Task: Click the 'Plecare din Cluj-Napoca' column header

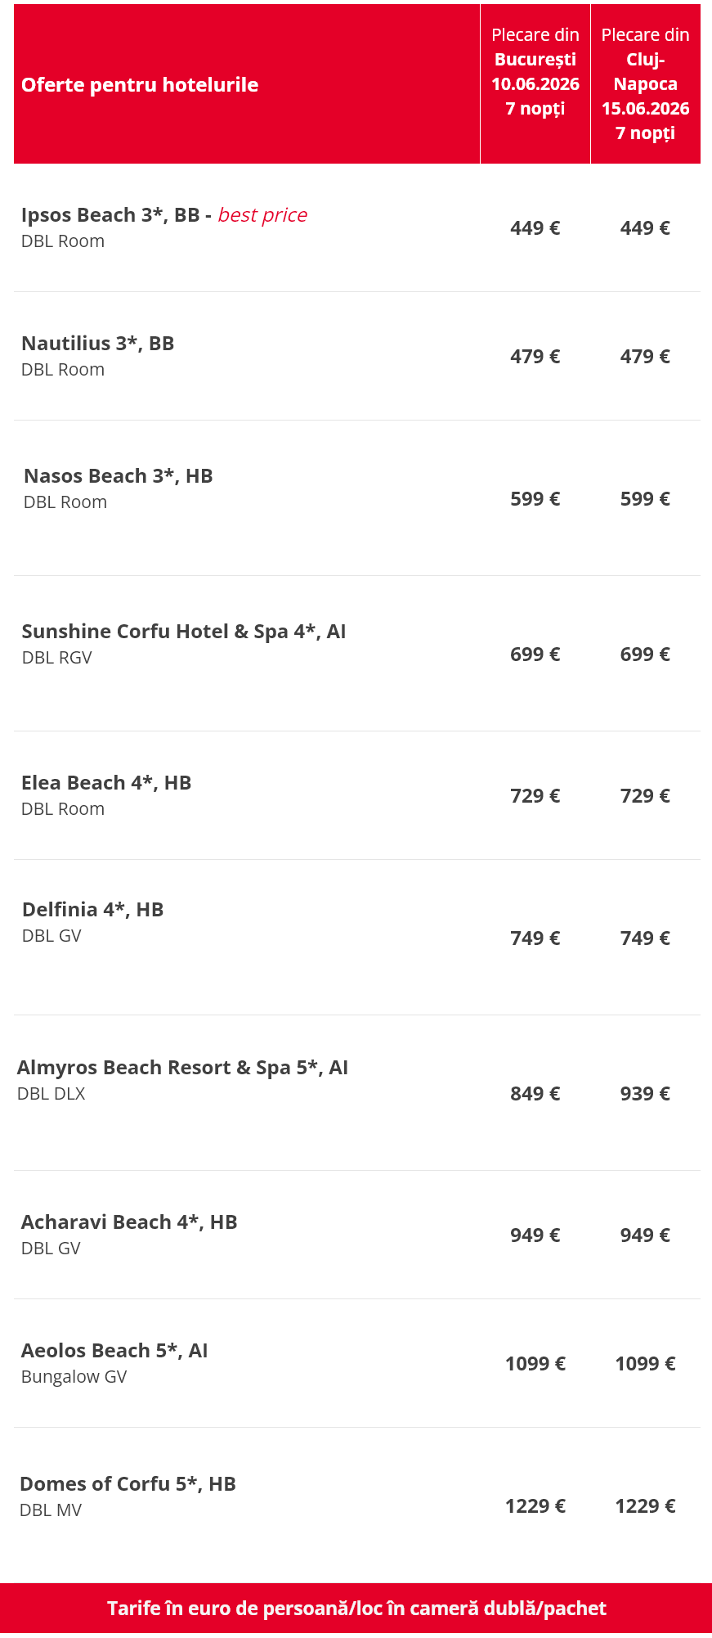Action: pyautogui.click(x=645, y=83)
